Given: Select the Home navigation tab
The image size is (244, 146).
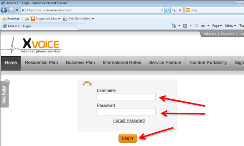Looking at the screenshot, I should pyautogui.click(x=11, y=63).
